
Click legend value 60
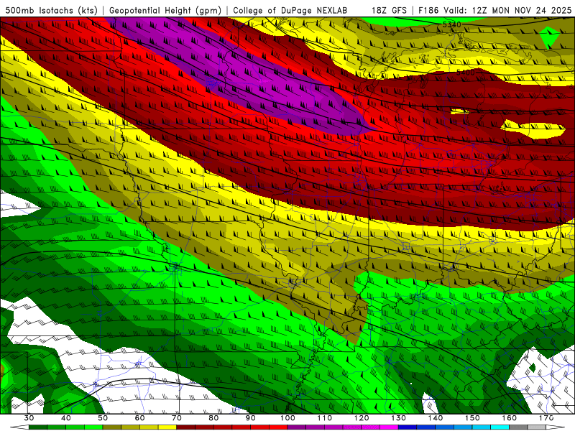[x=139, y=418]
